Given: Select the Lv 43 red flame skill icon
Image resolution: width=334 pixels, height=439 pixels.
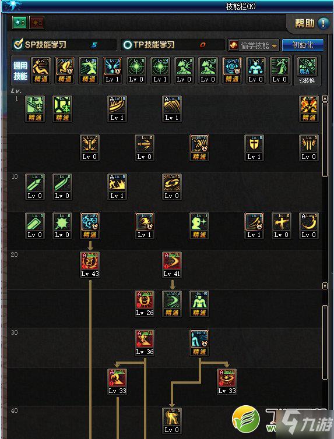Looking at the screenshot, I should (x=90, y=265).
